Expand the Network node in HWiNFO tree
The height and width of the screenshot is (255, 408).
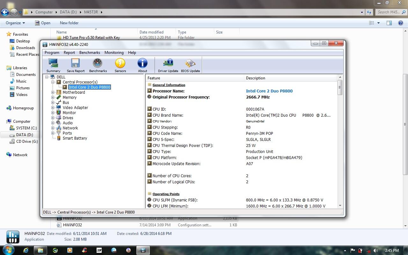coord(53,128)
